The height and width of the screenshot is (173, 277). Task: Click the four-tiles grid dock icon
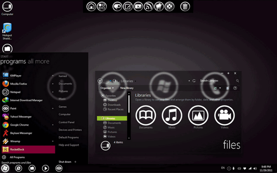102,7
